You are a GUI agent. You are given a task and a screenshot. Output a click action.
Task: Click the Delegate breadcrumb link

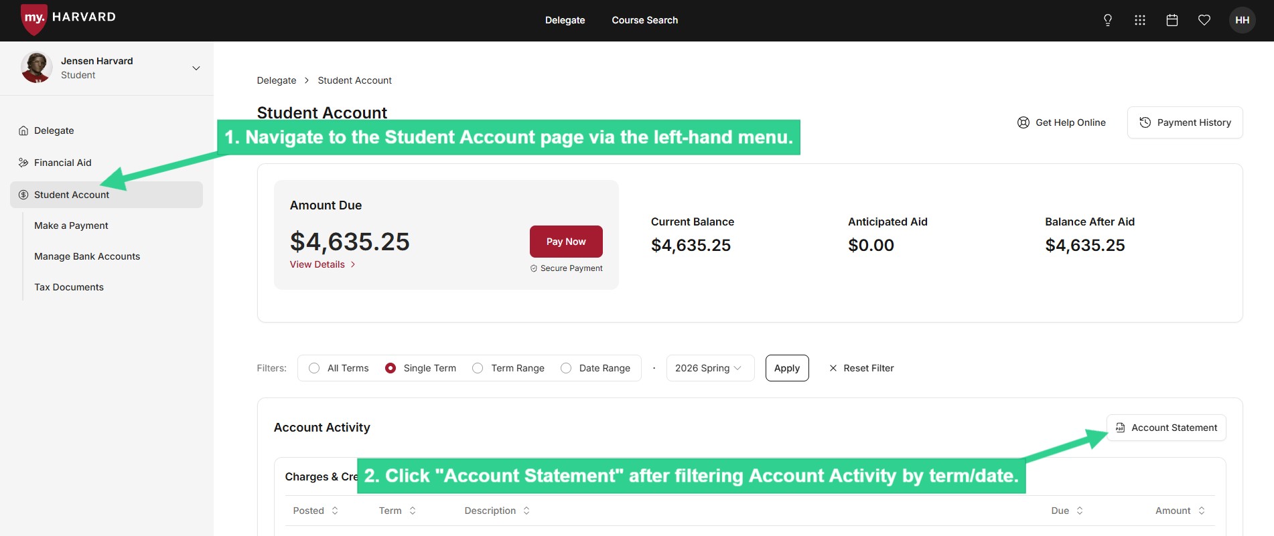click(x=277, y=80)
